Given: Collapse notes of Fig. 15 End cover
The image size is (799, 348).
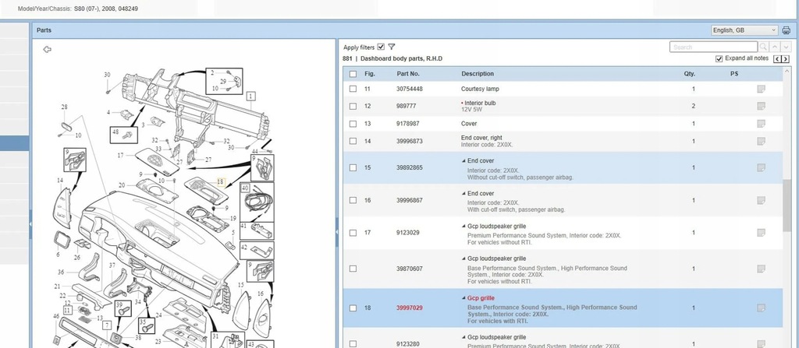Looking at the screenshot, I should click(x=463, y=161).
